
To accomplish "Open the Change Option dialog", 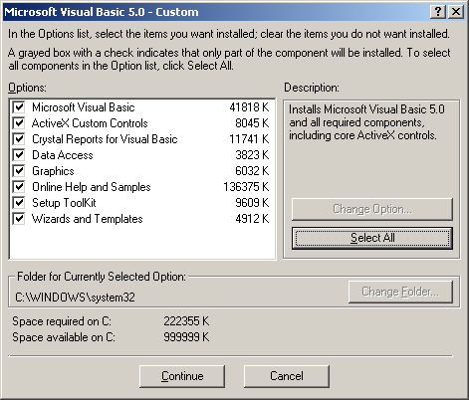I will [x=372, y=209].
